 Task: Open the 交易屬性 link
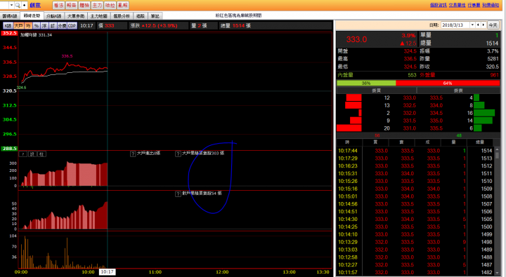pos(457,5)
